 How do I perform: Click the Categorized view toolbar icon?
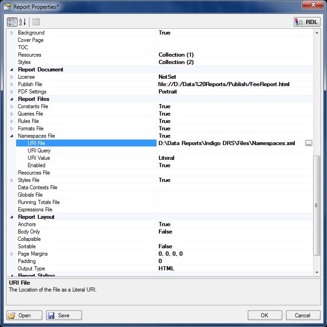pos(12,22)
